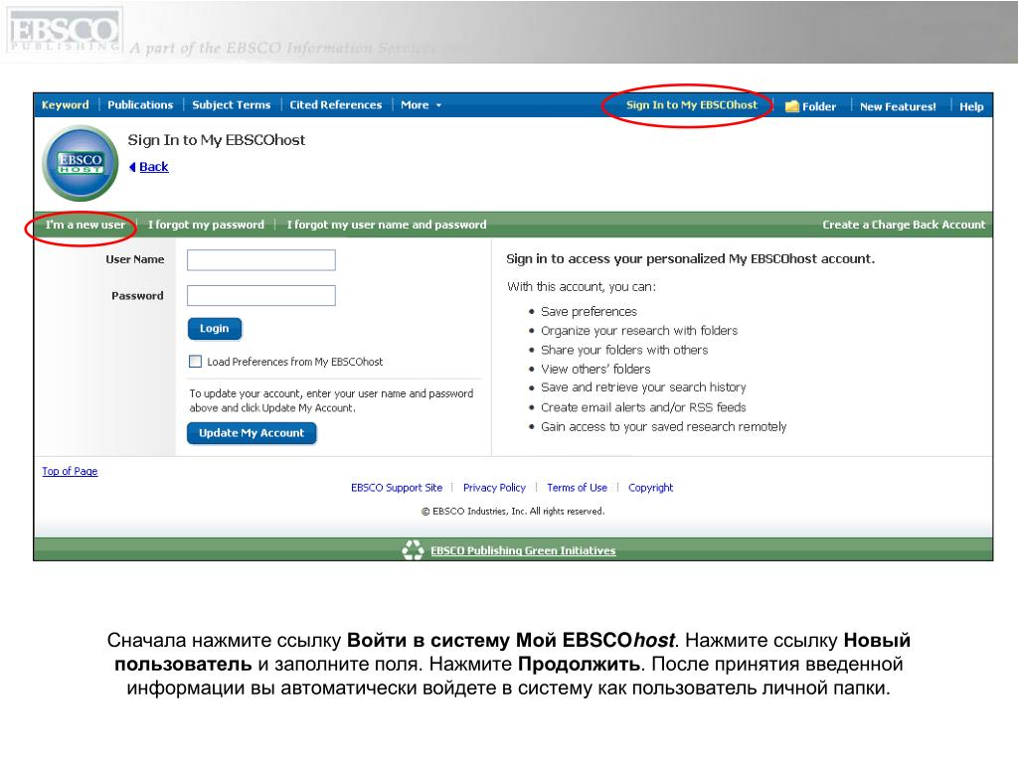The width and height of the screenshot is (1018, 763).
Task: Go to the Publications tab
Action: [x=140, y=105]
